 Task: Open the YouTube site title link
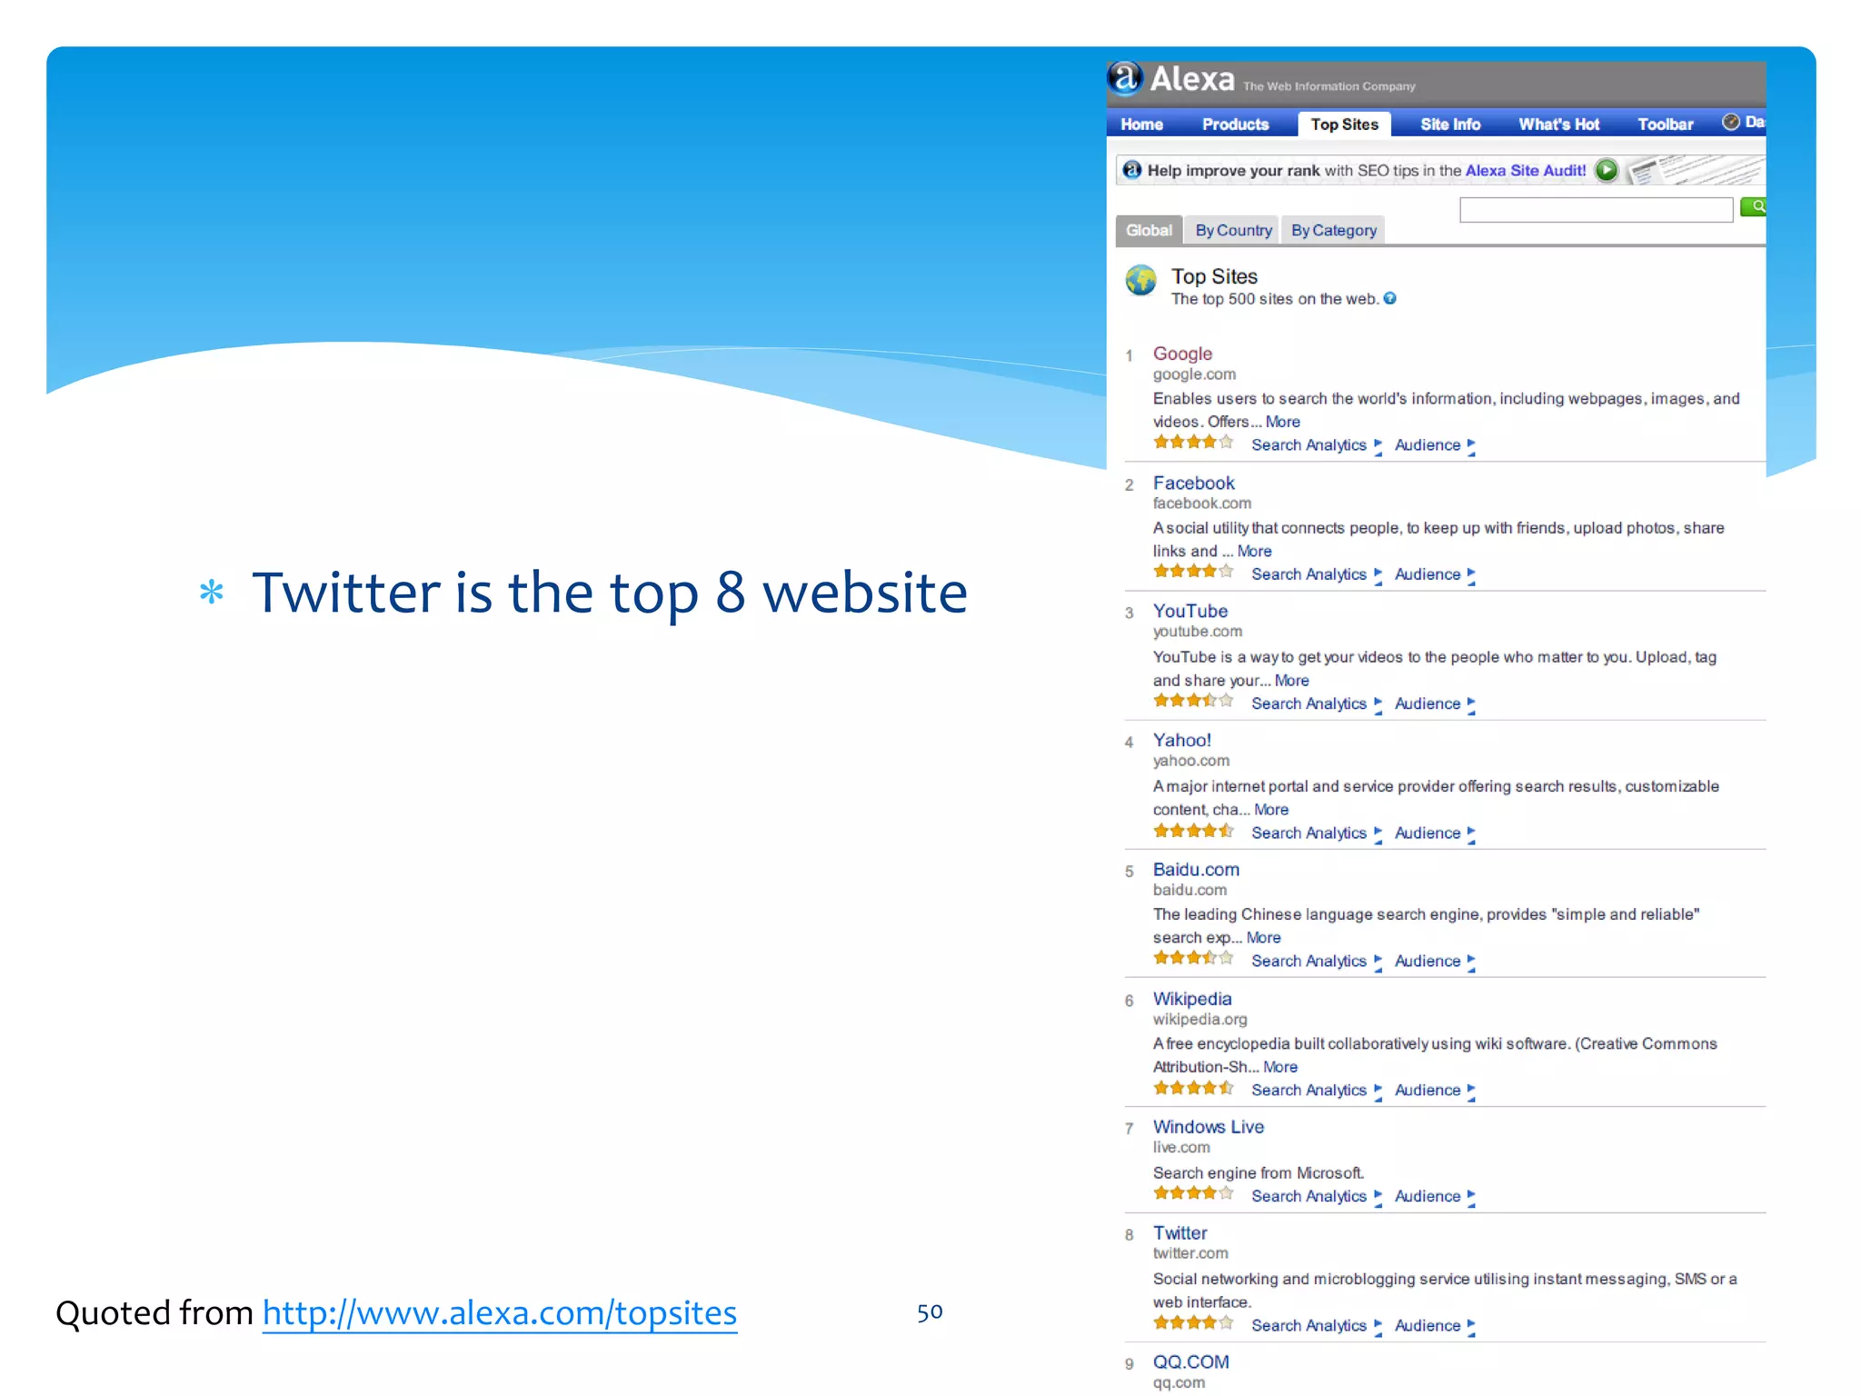pos(1190,612)
